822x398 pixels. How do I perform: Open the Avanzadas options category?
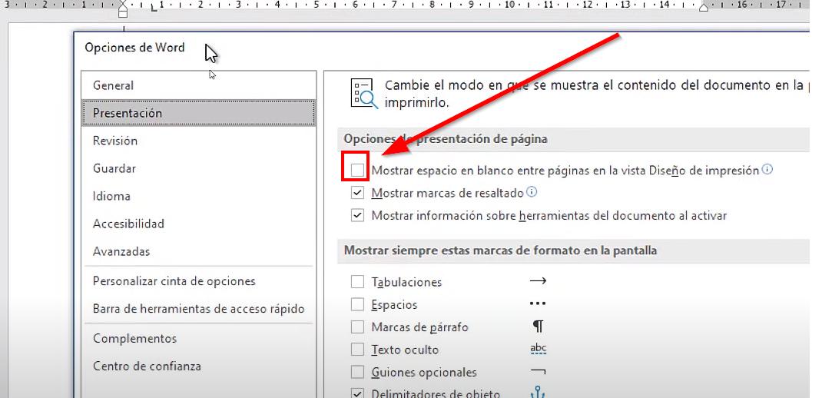point(199,252)
